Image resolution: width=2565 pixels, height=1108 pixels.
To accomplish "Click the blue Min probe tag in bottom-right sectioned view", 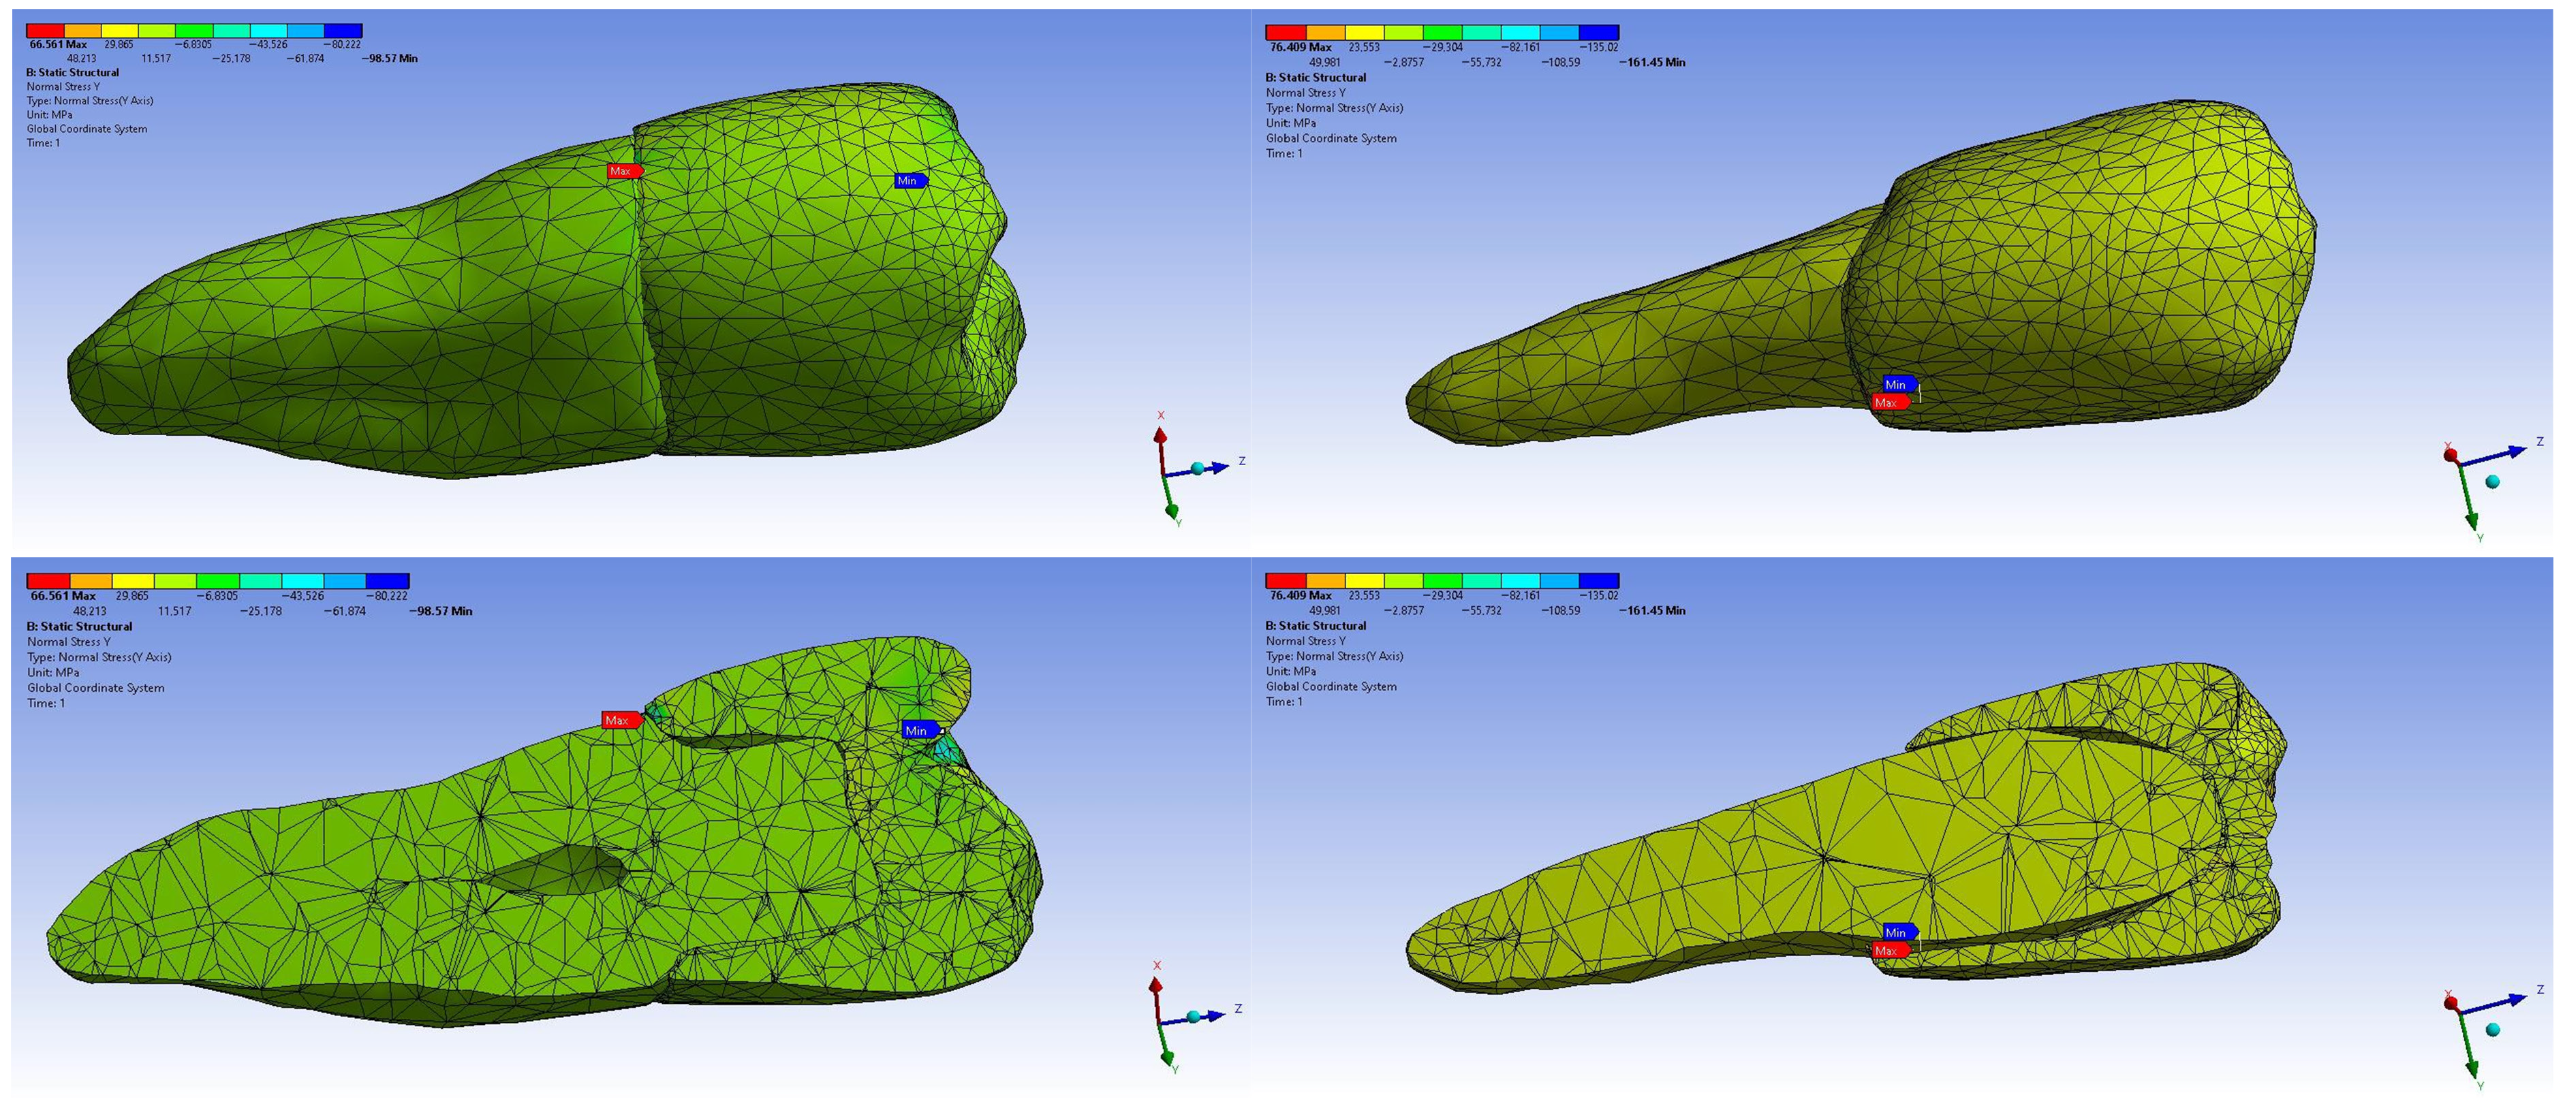I will (1899, 932).
